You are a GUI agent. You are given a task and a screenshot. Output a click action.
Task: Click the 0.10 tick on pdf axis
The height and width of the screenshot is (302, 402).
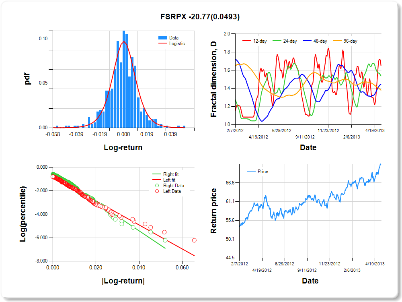[43, 39]
